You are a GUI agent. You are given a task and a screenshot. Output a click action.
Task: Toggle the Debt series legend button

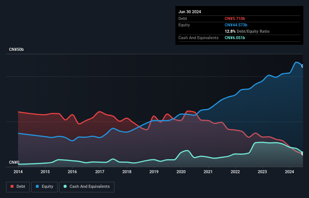tap(18, 187)
